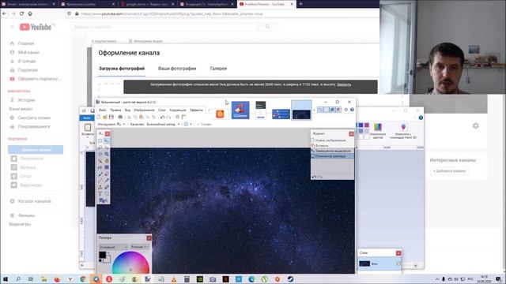Switch to the Галерея tab
This screenshot has width=506, height=284.
click(218, 69)
